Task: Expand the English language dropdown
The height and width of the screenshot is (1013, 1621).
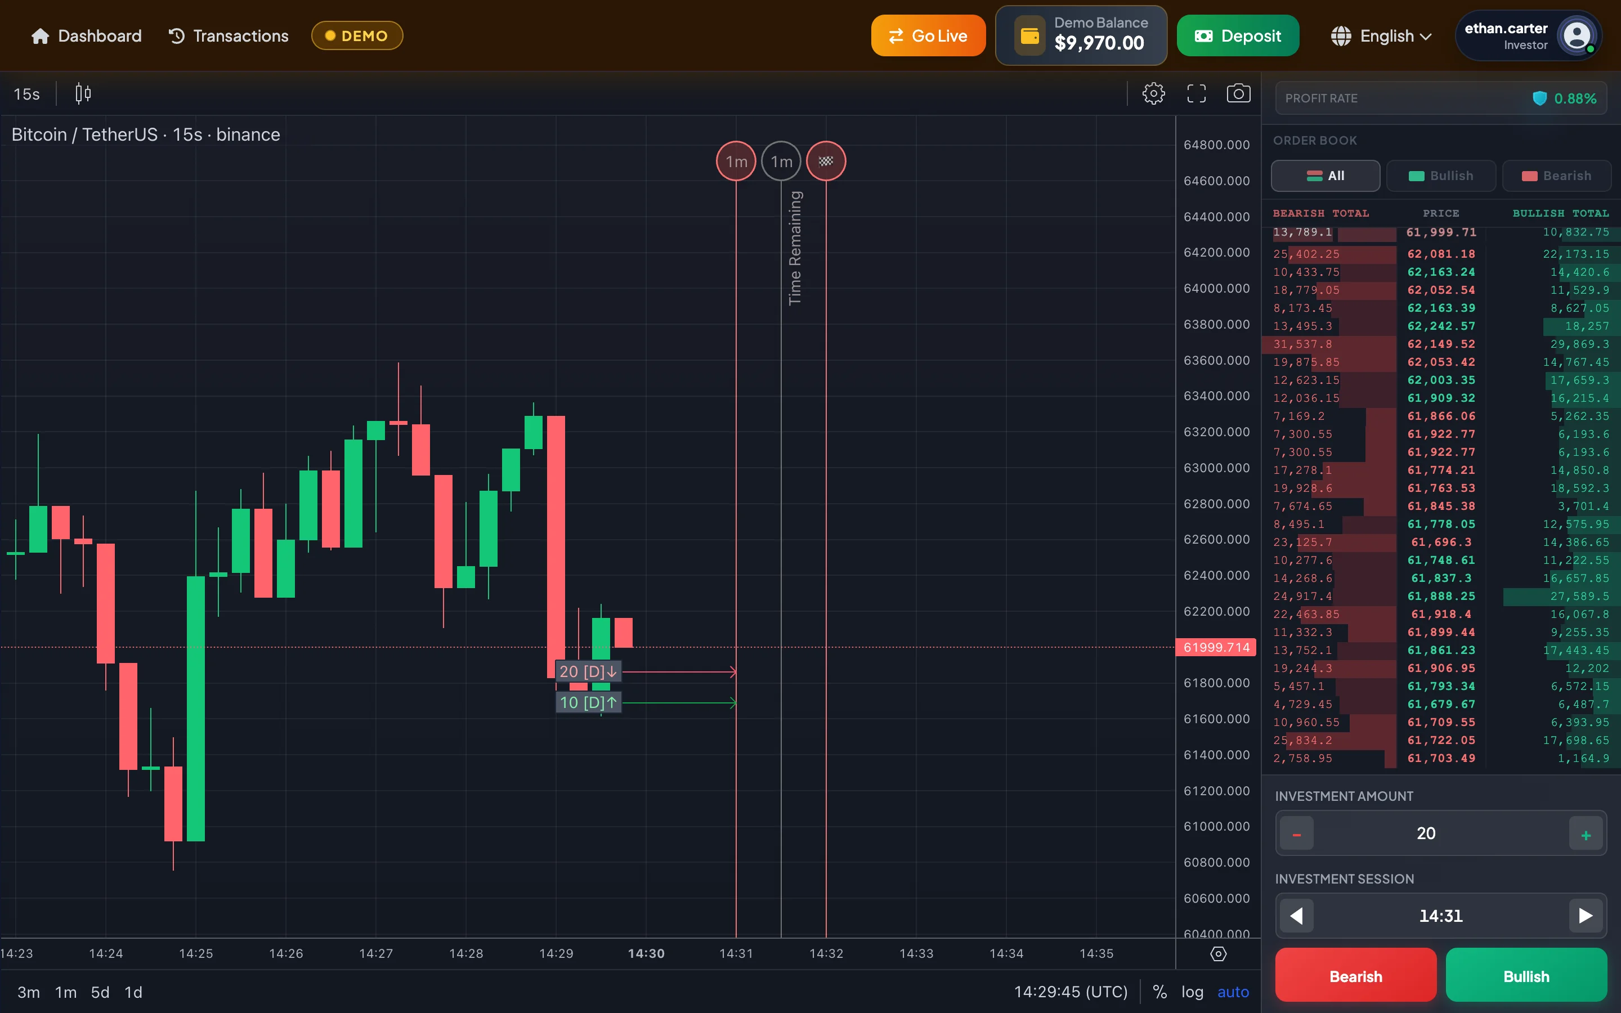Action: coord(1381,36)
